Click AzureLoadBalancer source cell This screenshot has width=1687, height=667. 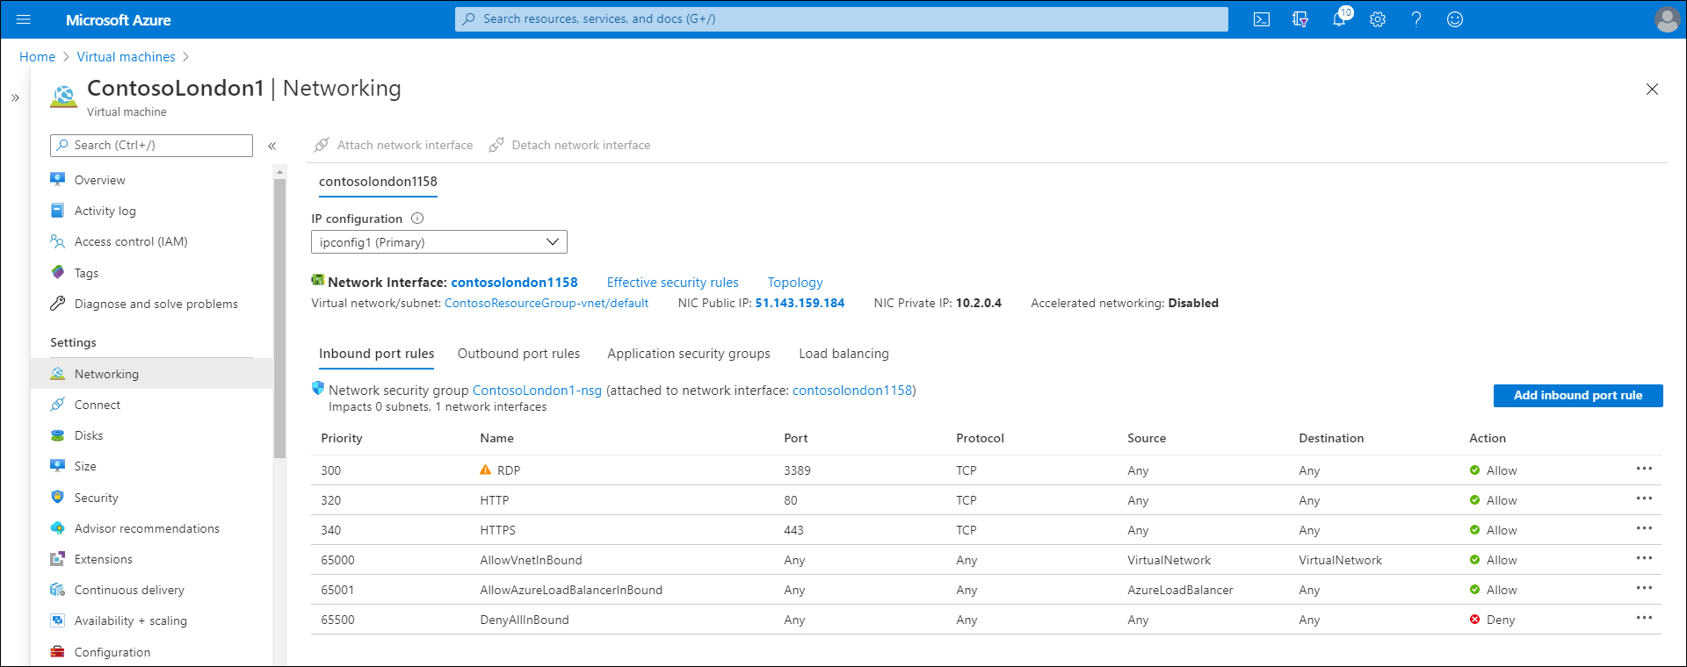(1180, 590)
